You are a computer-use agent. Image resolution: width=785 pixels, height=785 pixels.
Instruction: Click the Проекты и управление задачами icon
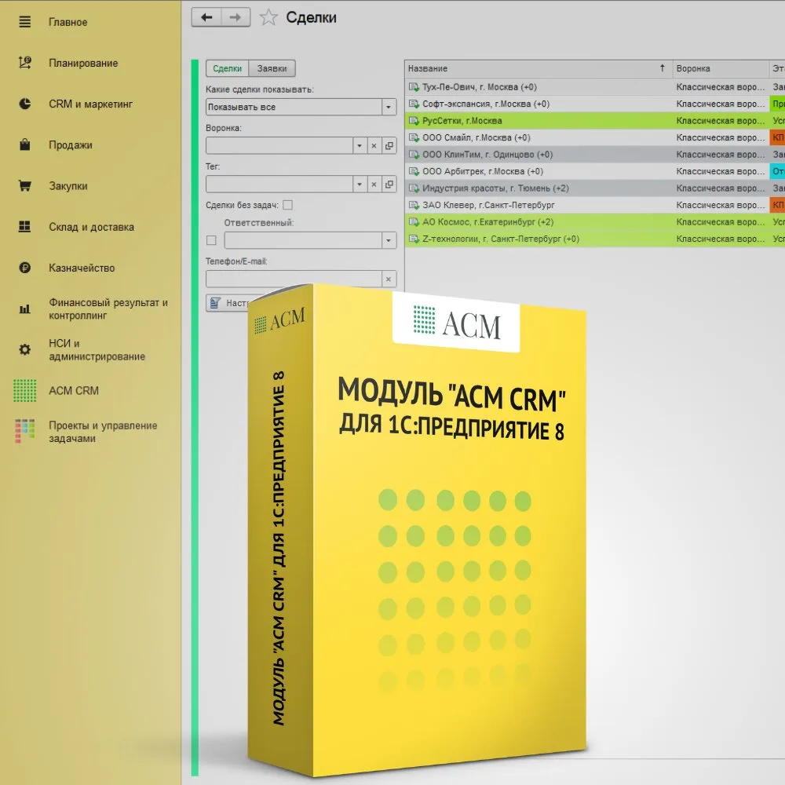pos(24,432)
